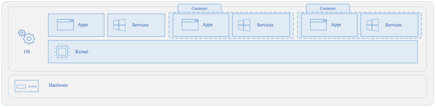
Task: Click the Apps window icon in first container
Action: coord(190,25)
